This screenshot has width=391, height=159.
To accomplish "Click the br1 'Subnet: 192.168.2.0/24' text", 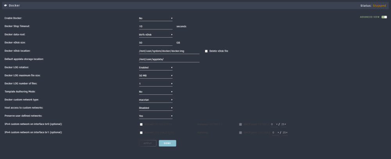I will (x=159, y=132).
